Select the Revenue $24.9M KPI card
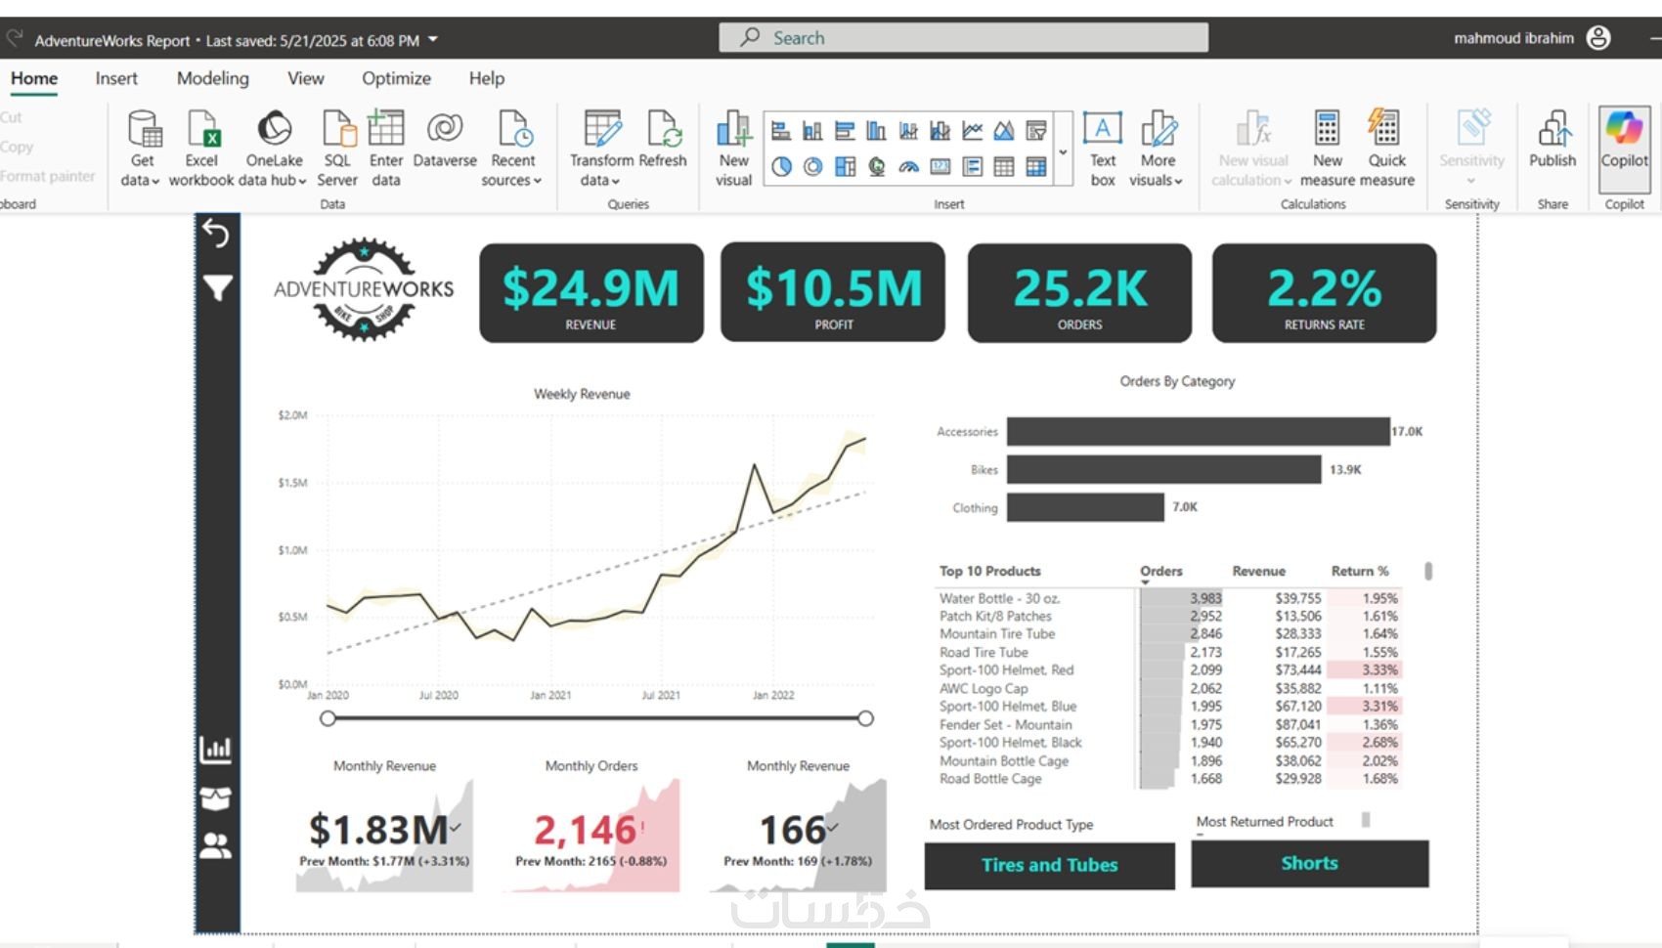Image resolution: width=1662 pixels, height=948 pixels. [x=590, y=292]
